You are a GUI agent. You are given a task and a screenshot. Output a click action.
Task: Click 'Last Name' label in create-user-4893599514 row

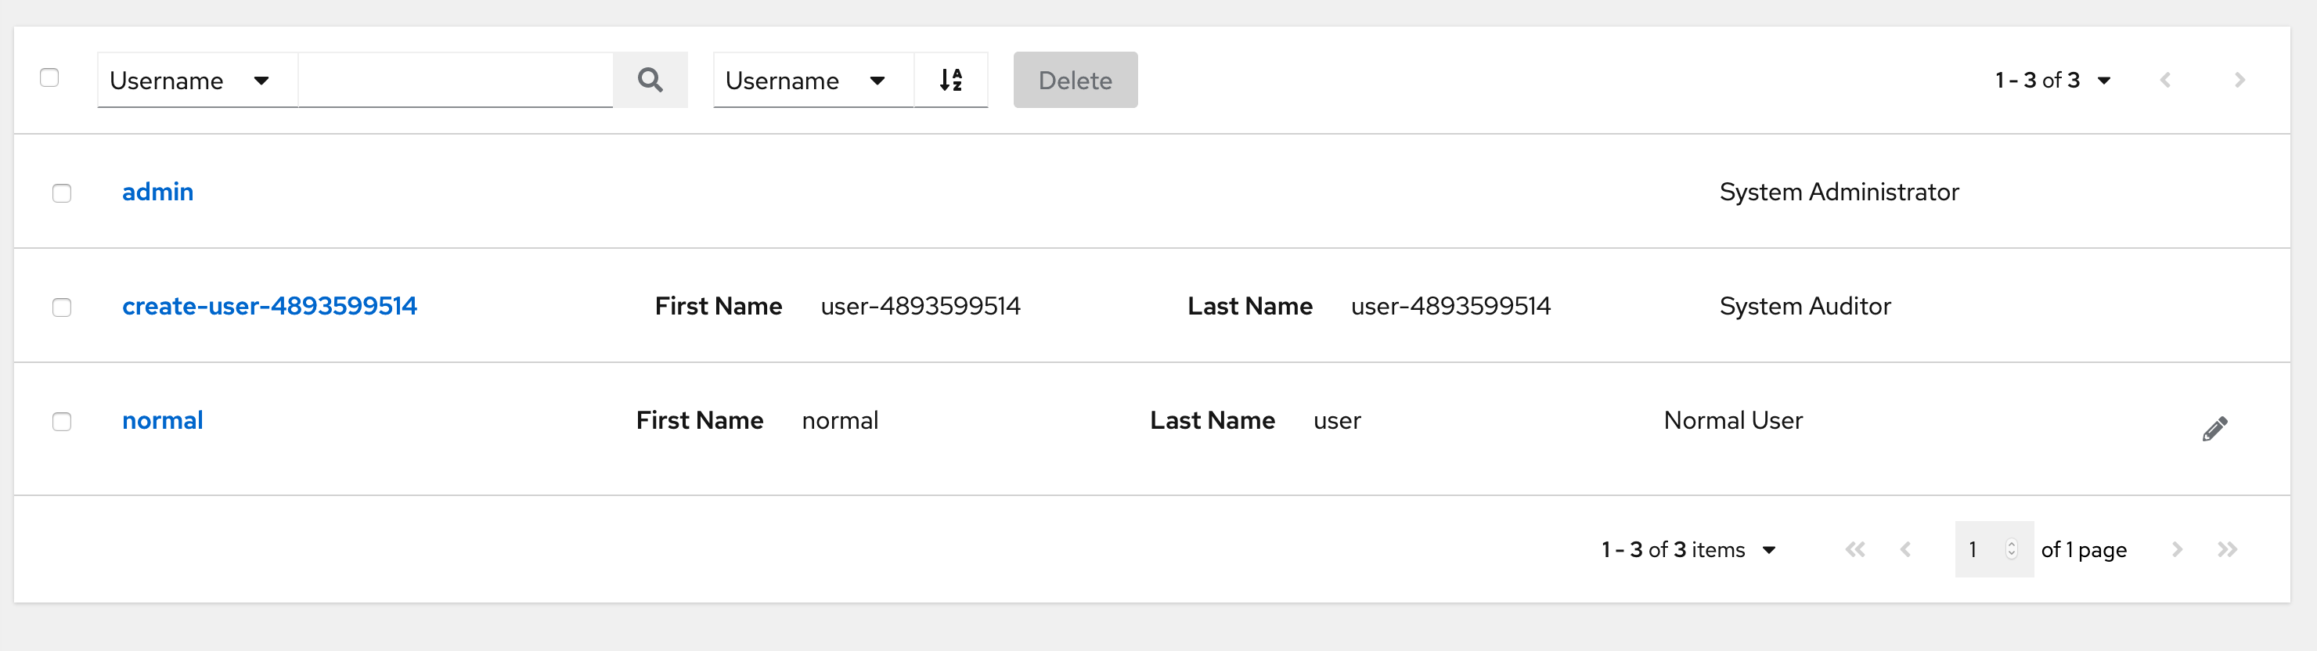point(1249,306)
